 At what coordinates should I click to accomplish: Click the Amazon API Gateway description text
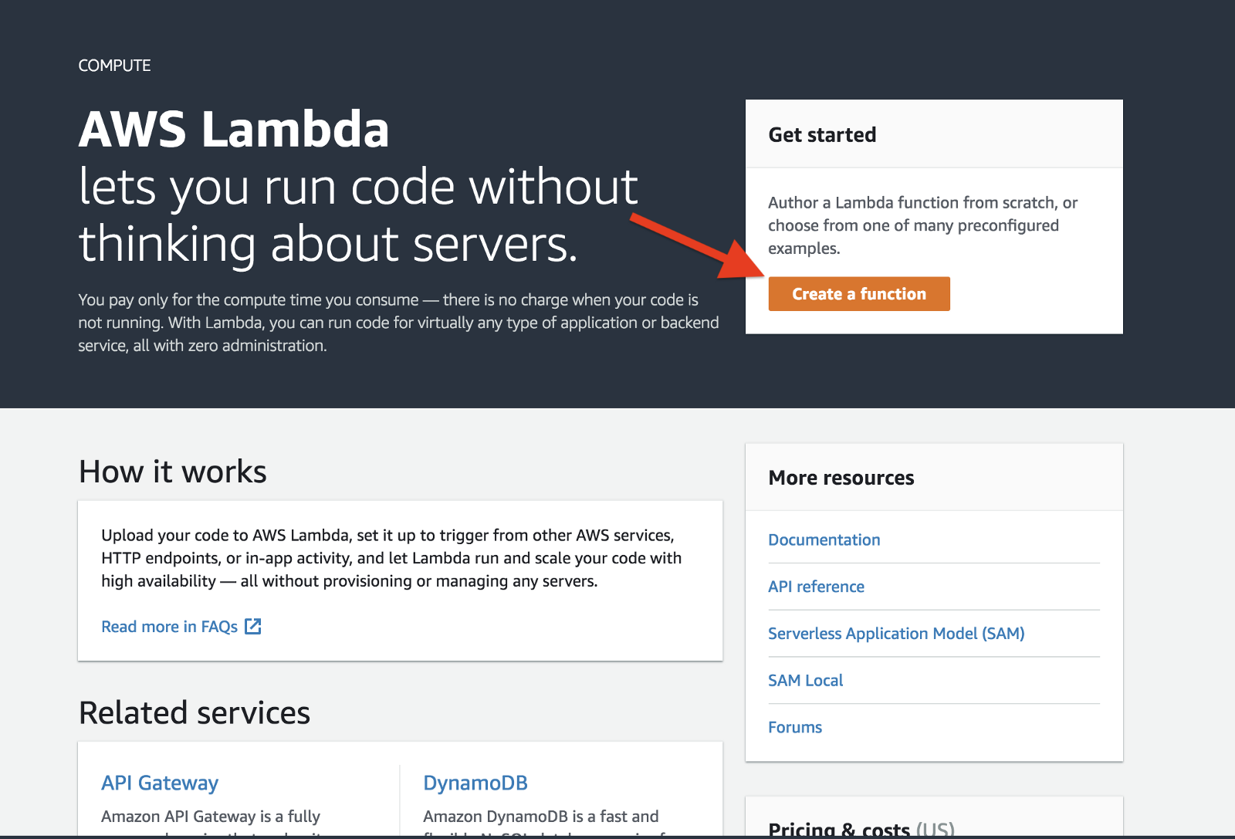point(210,817)
